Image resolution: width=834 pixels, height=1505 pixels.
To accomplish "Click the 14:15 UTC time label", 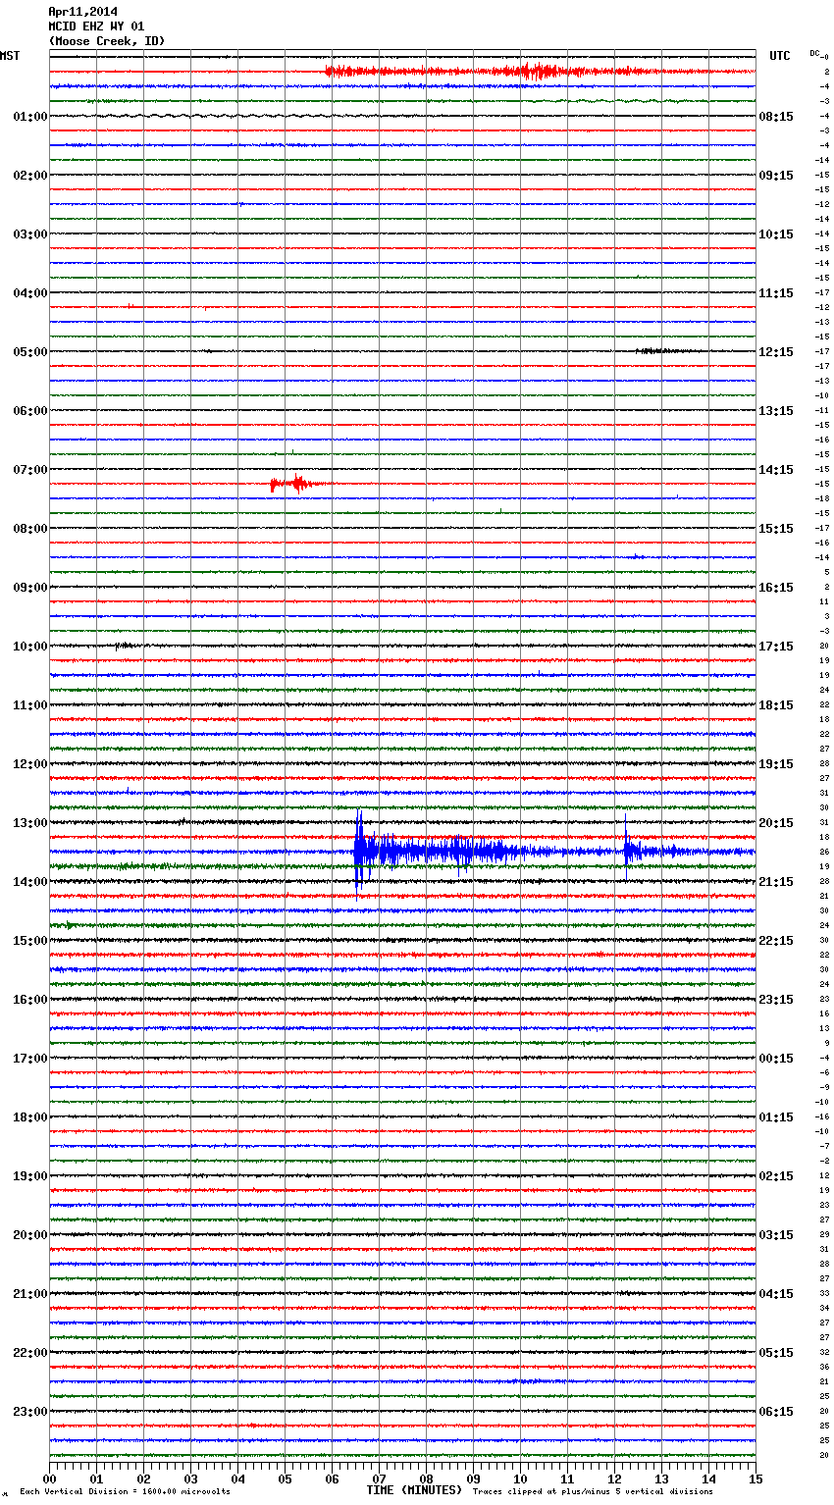I will 776,470.
